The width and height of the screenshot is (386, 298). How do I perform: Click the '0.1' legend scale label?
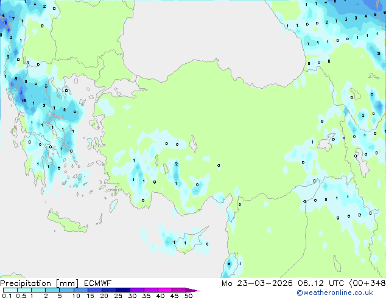coord(7,296)
